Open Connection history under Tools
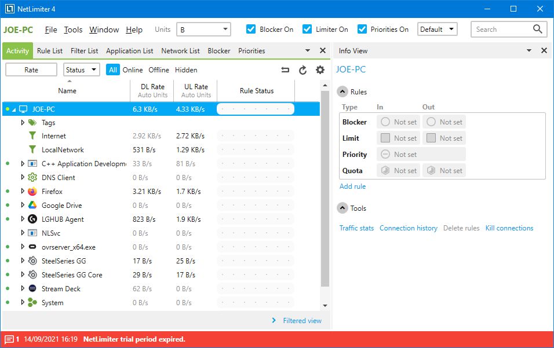The width and height of the screenshot is (554, 348). point(409,228)
